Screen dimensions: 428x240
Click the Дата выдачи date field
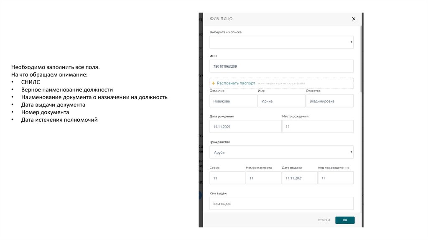click(x=299, y=178)
